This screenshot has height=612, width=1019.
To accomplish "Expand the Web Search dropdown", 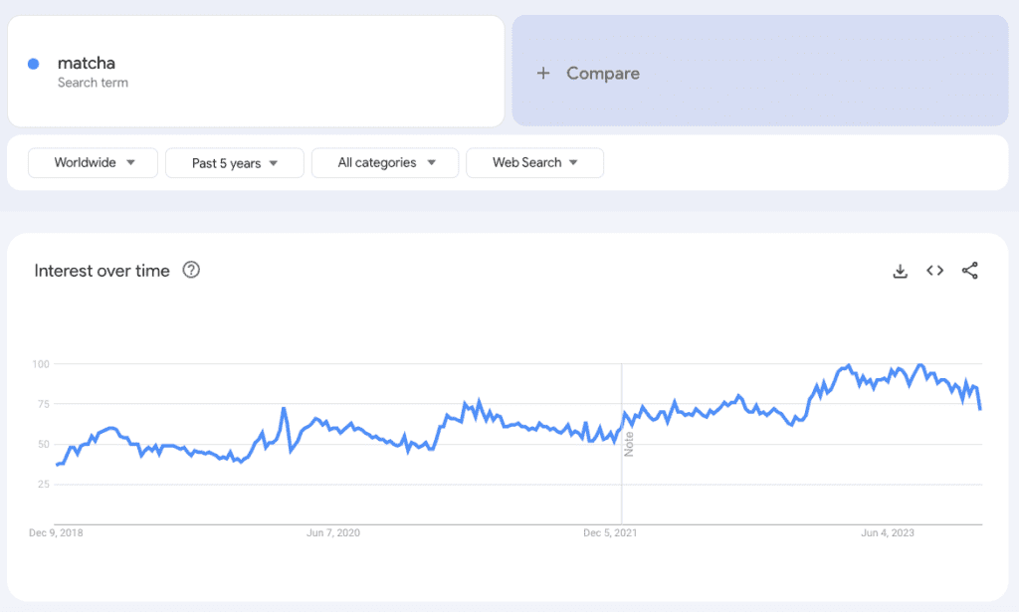I will click(x=534, y=162).
